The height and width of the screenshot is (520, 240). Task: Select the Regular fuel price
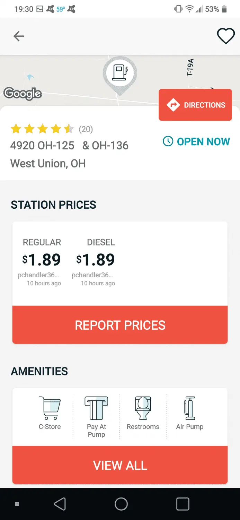click(x=42, y=260)
